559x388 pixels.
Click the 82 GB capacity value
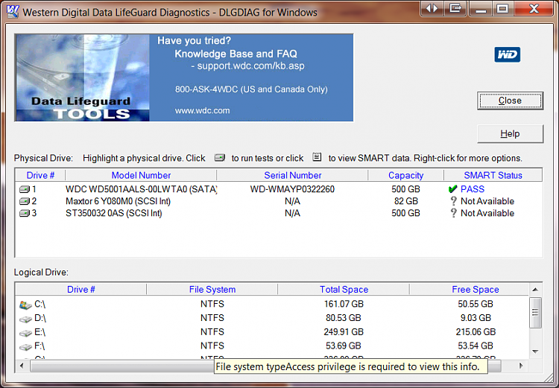405,201
